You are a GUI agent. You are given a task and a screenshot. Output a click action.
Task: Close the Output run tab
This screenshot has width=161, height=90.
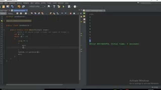click(104, 10)
